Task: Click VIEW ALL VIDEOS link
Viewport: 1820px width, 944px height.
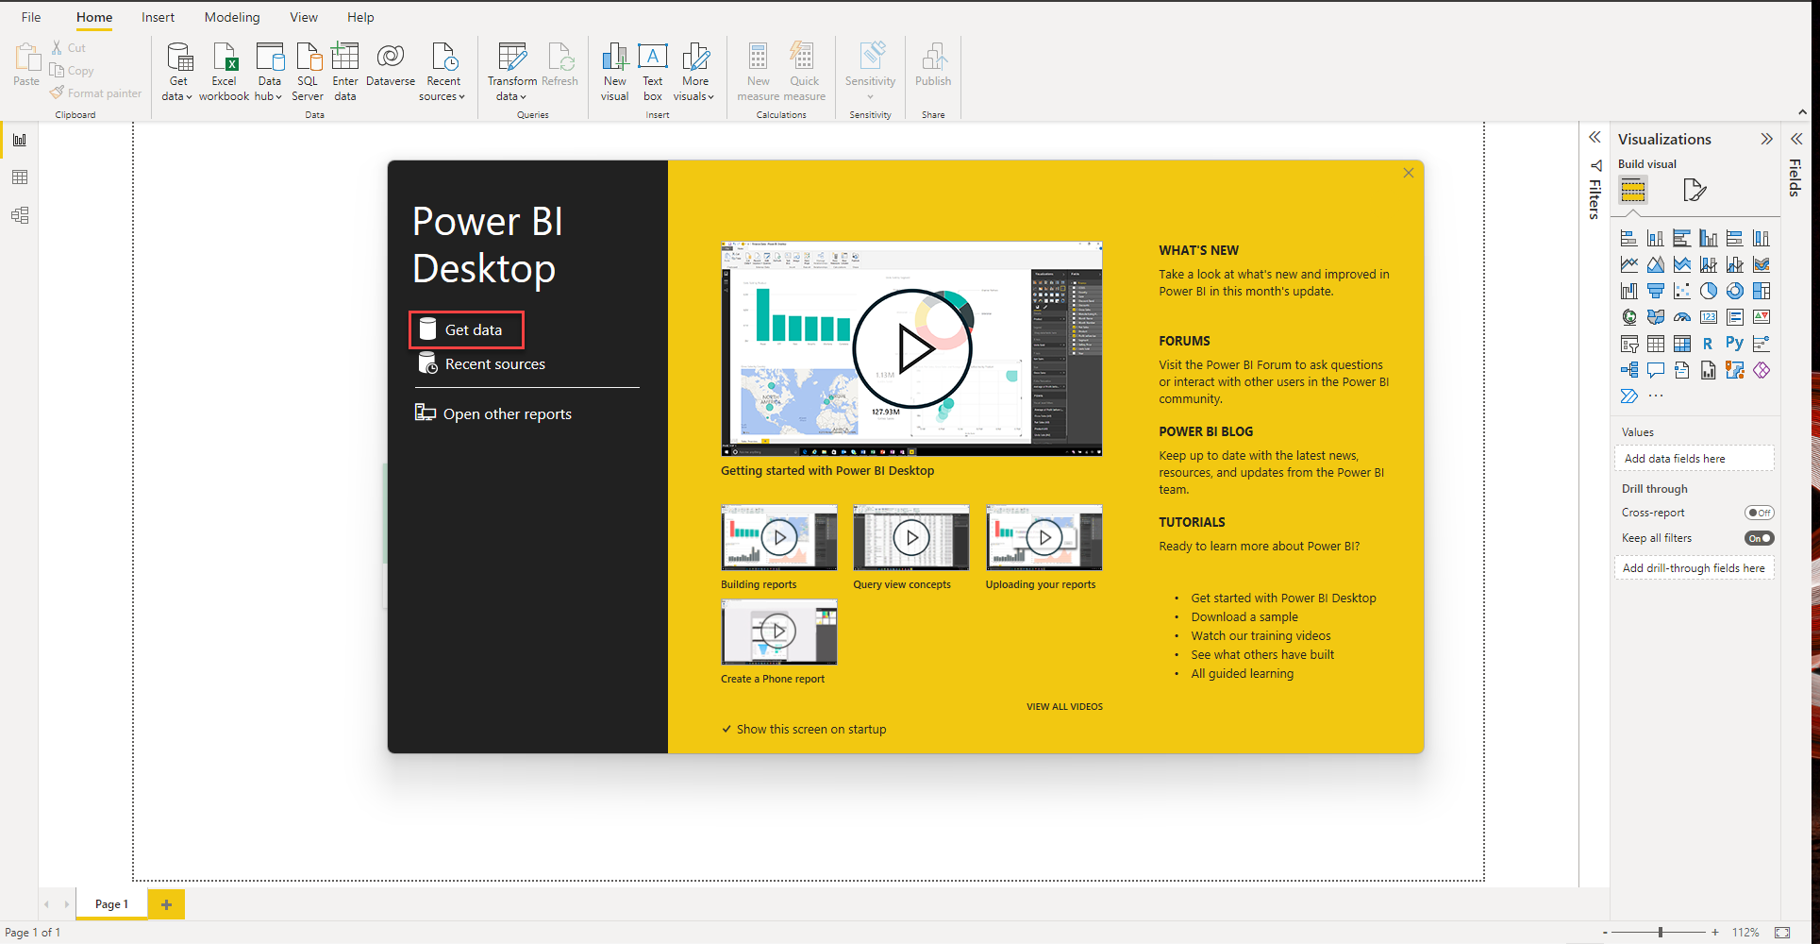Action: coord(1063,705)
